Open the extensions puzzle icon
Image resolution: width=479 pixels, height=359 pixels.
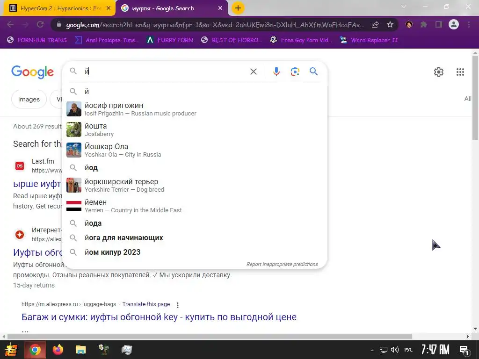423,24
